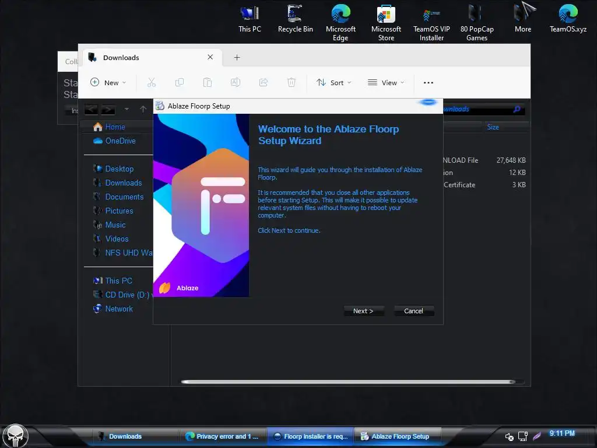Image resolution: width=597 pixels, height=448 pixels.
Task: Open TeamOS.xyz desktop shortcut
Action: point(568,18)
